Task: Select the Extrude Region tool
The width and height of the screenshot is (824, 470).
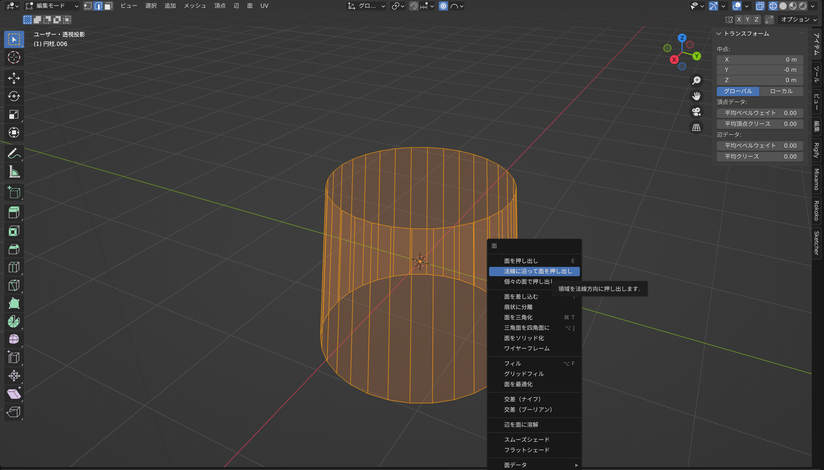Action: [14, 213]
